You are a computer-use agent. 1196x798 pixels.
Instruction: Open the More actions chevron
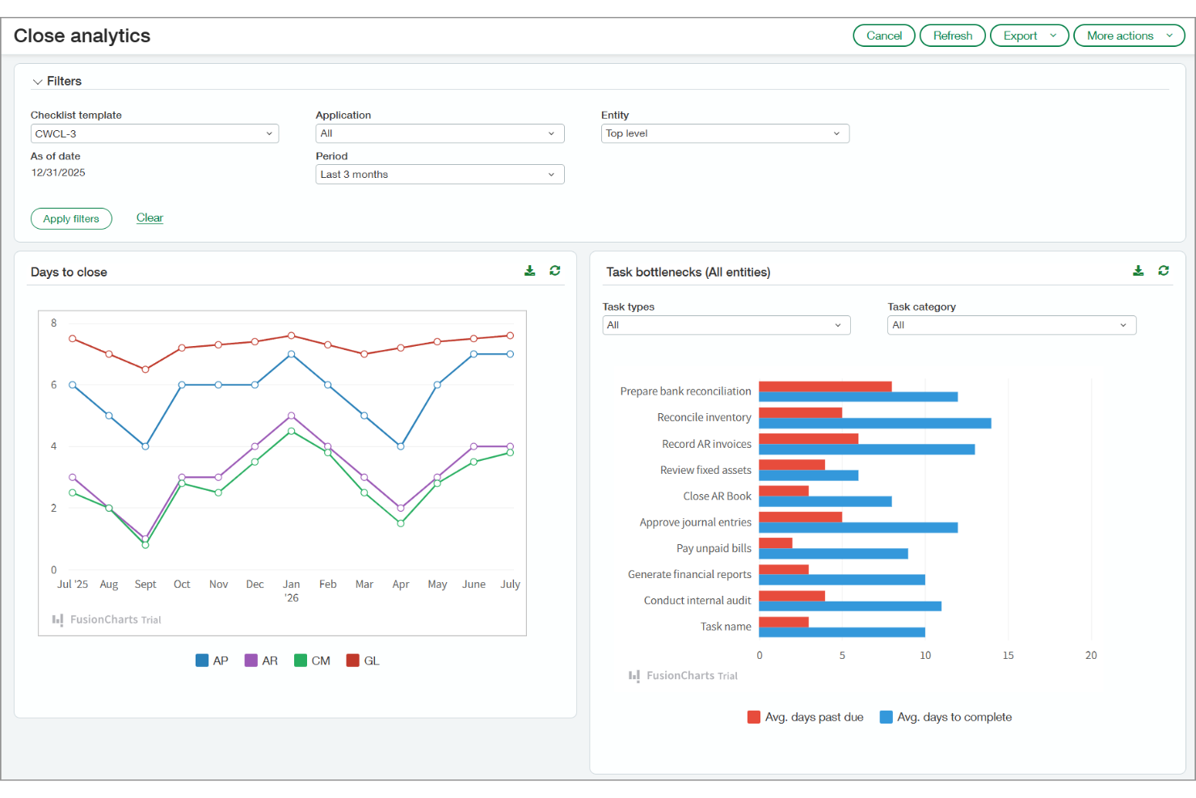click(1169, 35)
